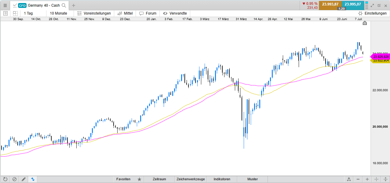Screen dimensions: 390x183
Task: Click the favorites star icon
Action: [139, 179]
